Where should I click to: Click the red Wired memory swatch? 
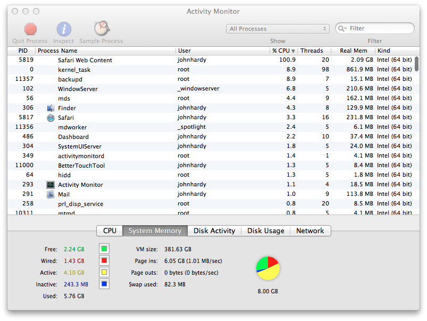tap(104, 260)
